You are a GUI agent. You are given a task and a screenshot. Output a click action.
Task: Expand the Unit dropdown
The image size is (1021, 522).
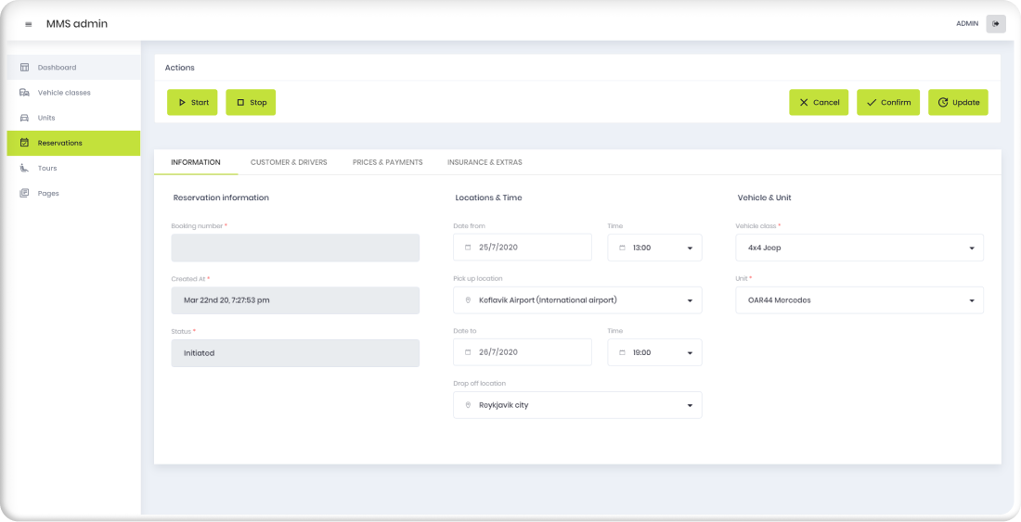pos(859,300)
